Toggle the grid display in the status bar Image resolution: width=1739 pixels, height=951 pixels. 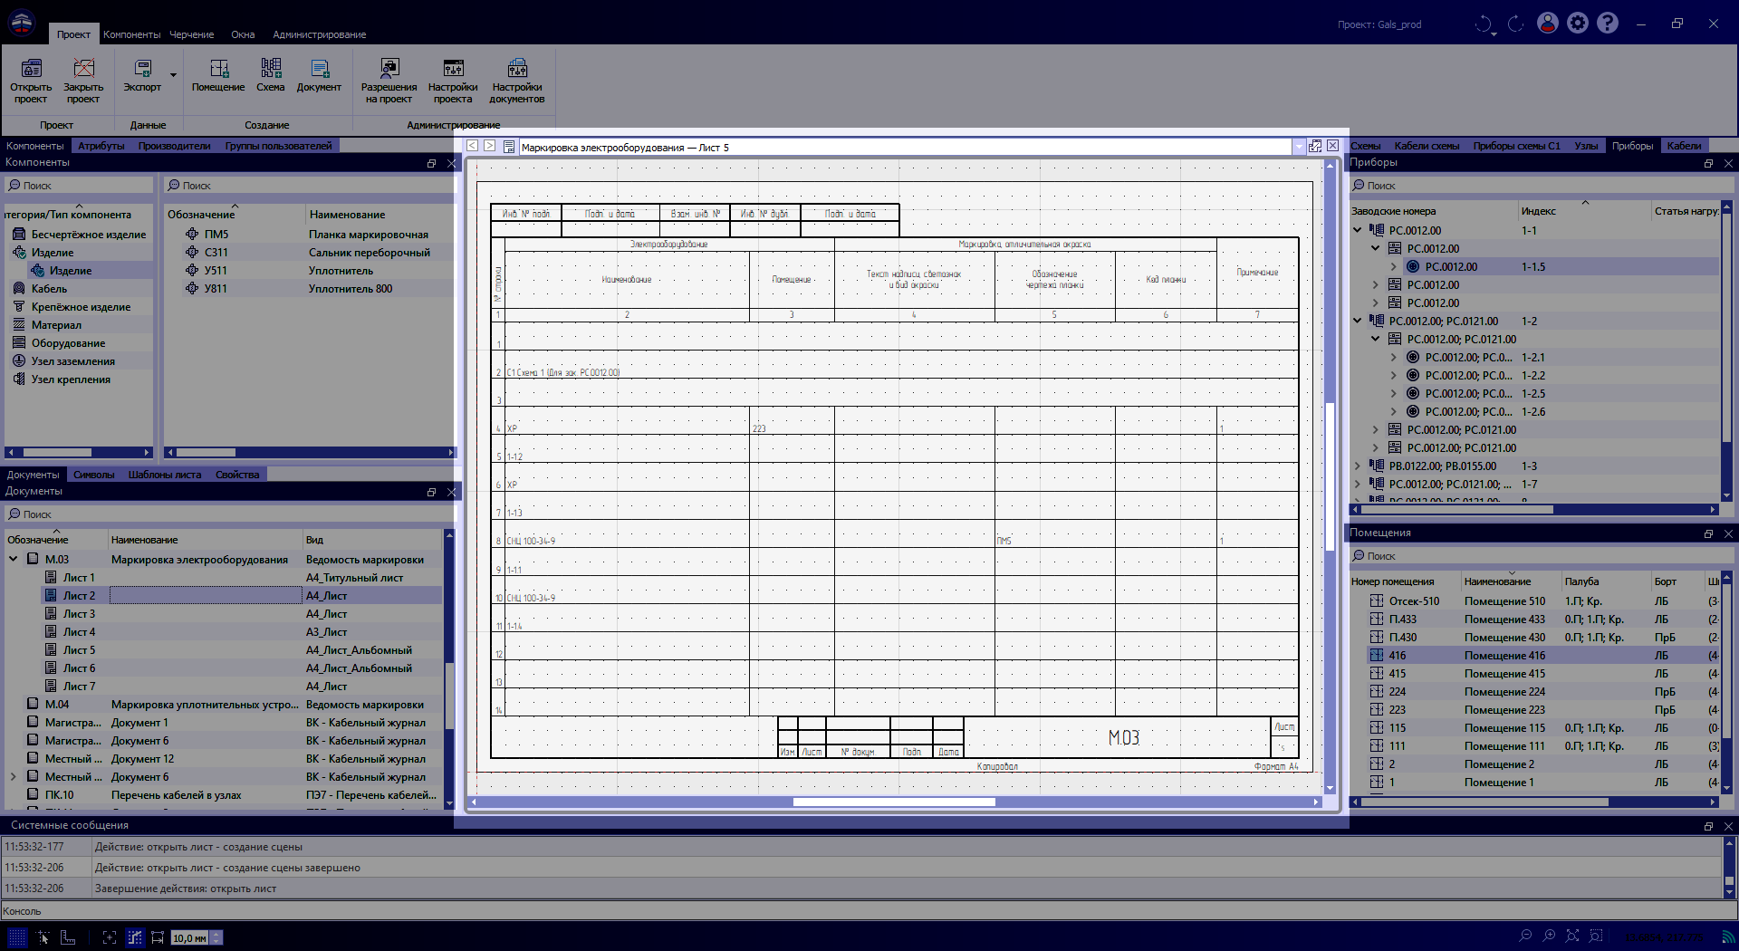[x=16, y=937]
